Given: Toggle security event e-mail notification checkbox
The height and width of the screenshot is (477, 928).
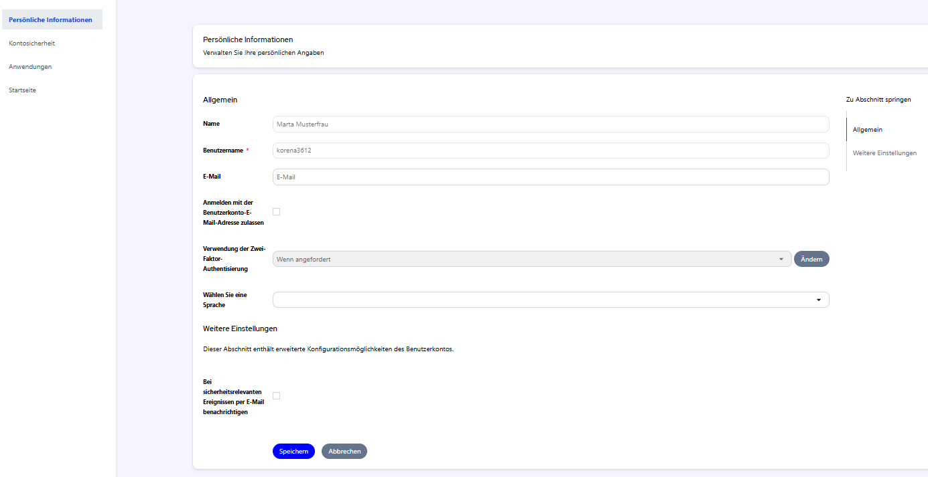Looking at the screenshot, I should coord(276,396).
